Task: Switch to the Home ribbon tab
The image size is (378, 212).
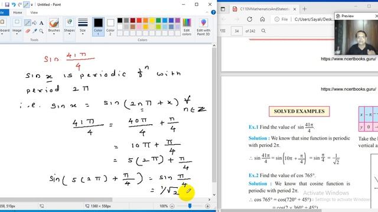Action: [x=17, y=12]
